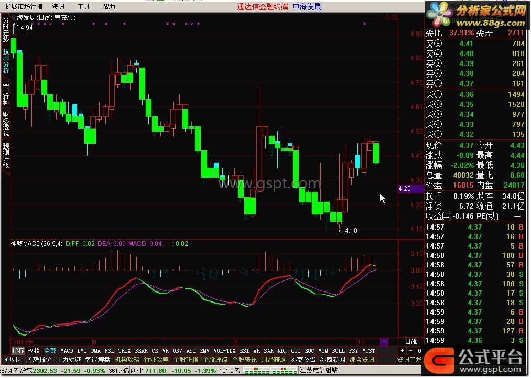
Task: Open the 扩展市场行情 menu
Action: 24,6
